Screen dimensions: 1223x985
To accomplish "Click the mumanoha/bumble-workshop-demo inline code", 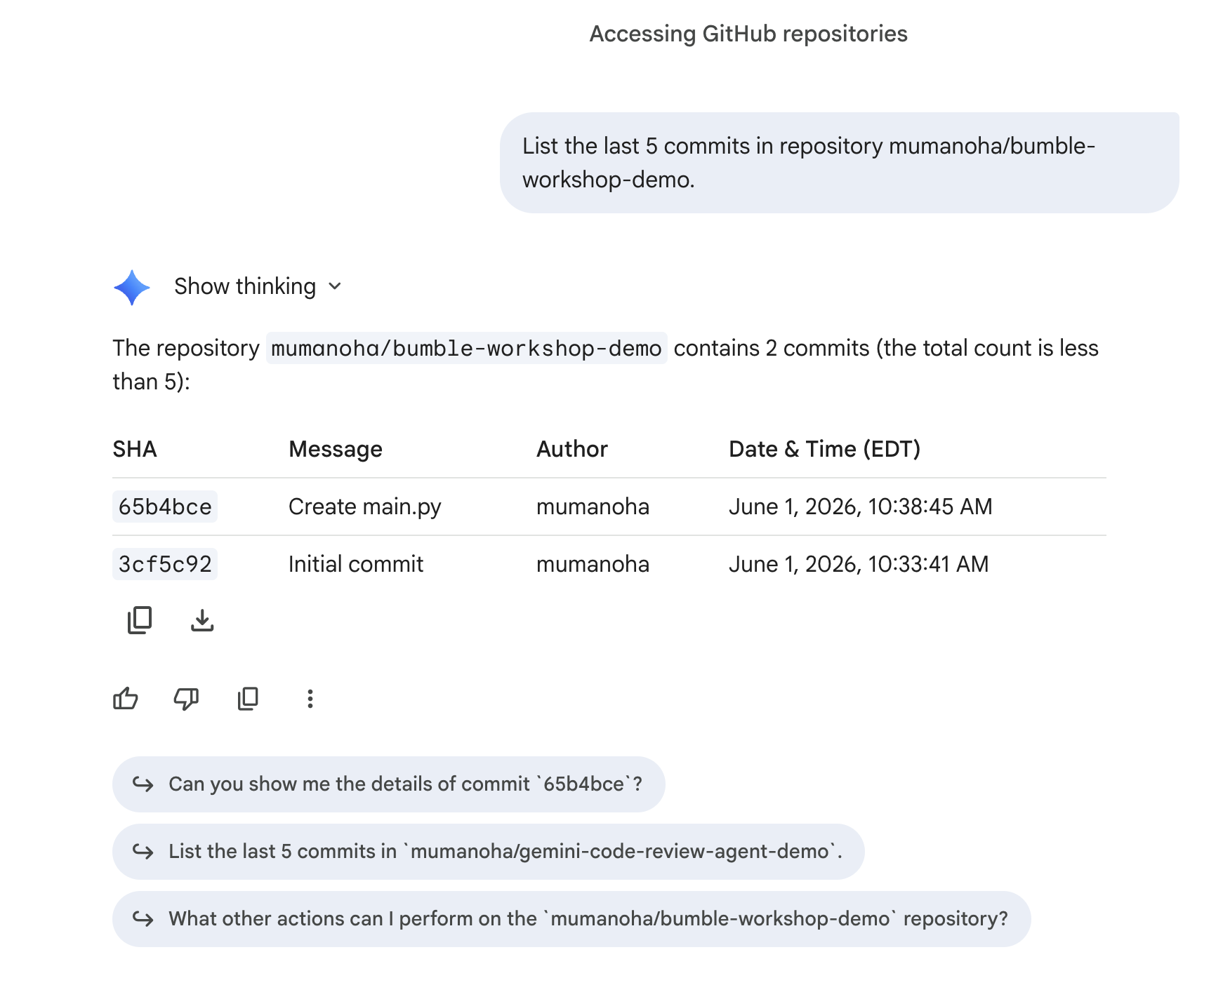I will pos(467,348).
